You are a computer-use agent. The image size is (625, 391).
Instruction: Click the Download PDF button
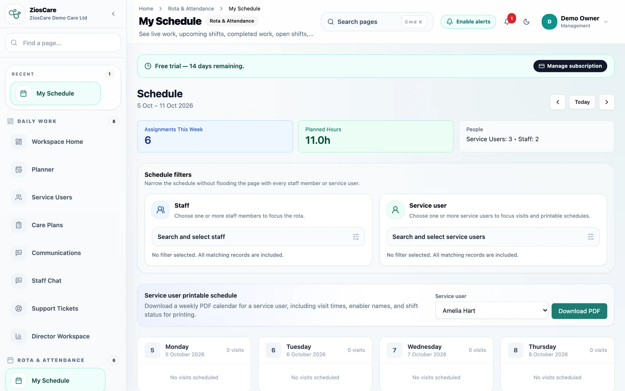[579, 311]
